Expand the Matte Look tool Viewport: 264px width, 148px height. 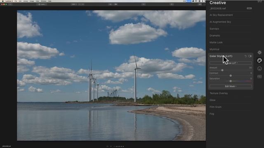216,42
